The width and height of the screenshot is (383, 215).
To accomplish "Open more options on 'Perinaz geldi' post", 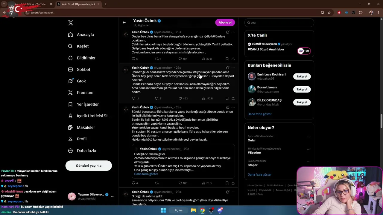I will pyautogui.click(x=233, y=68).
